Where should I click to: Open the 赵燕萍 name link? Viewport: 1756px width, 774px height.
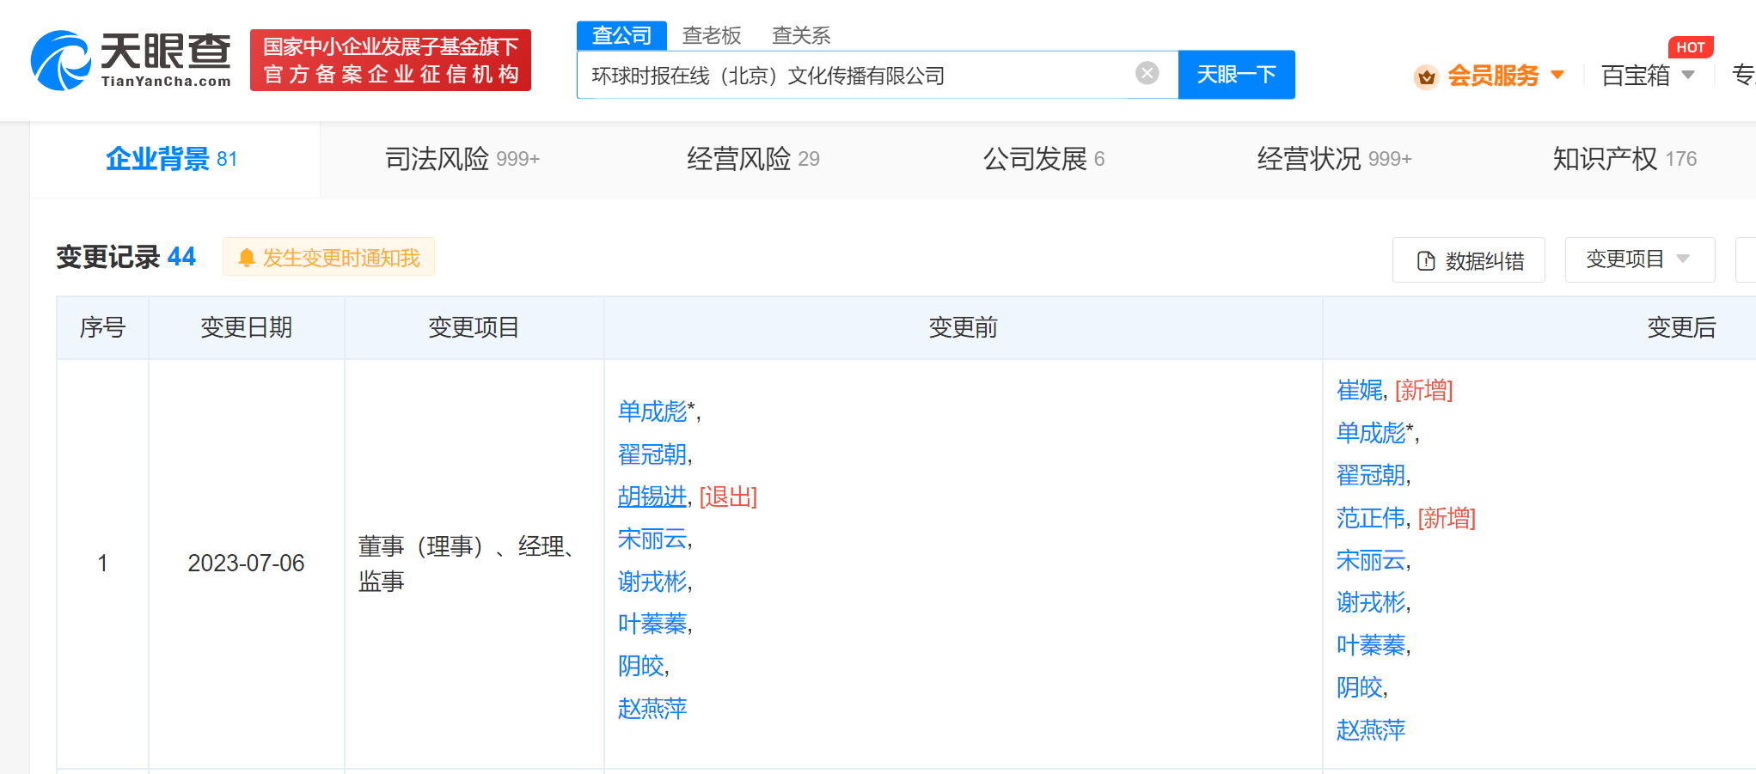point(652,707)
